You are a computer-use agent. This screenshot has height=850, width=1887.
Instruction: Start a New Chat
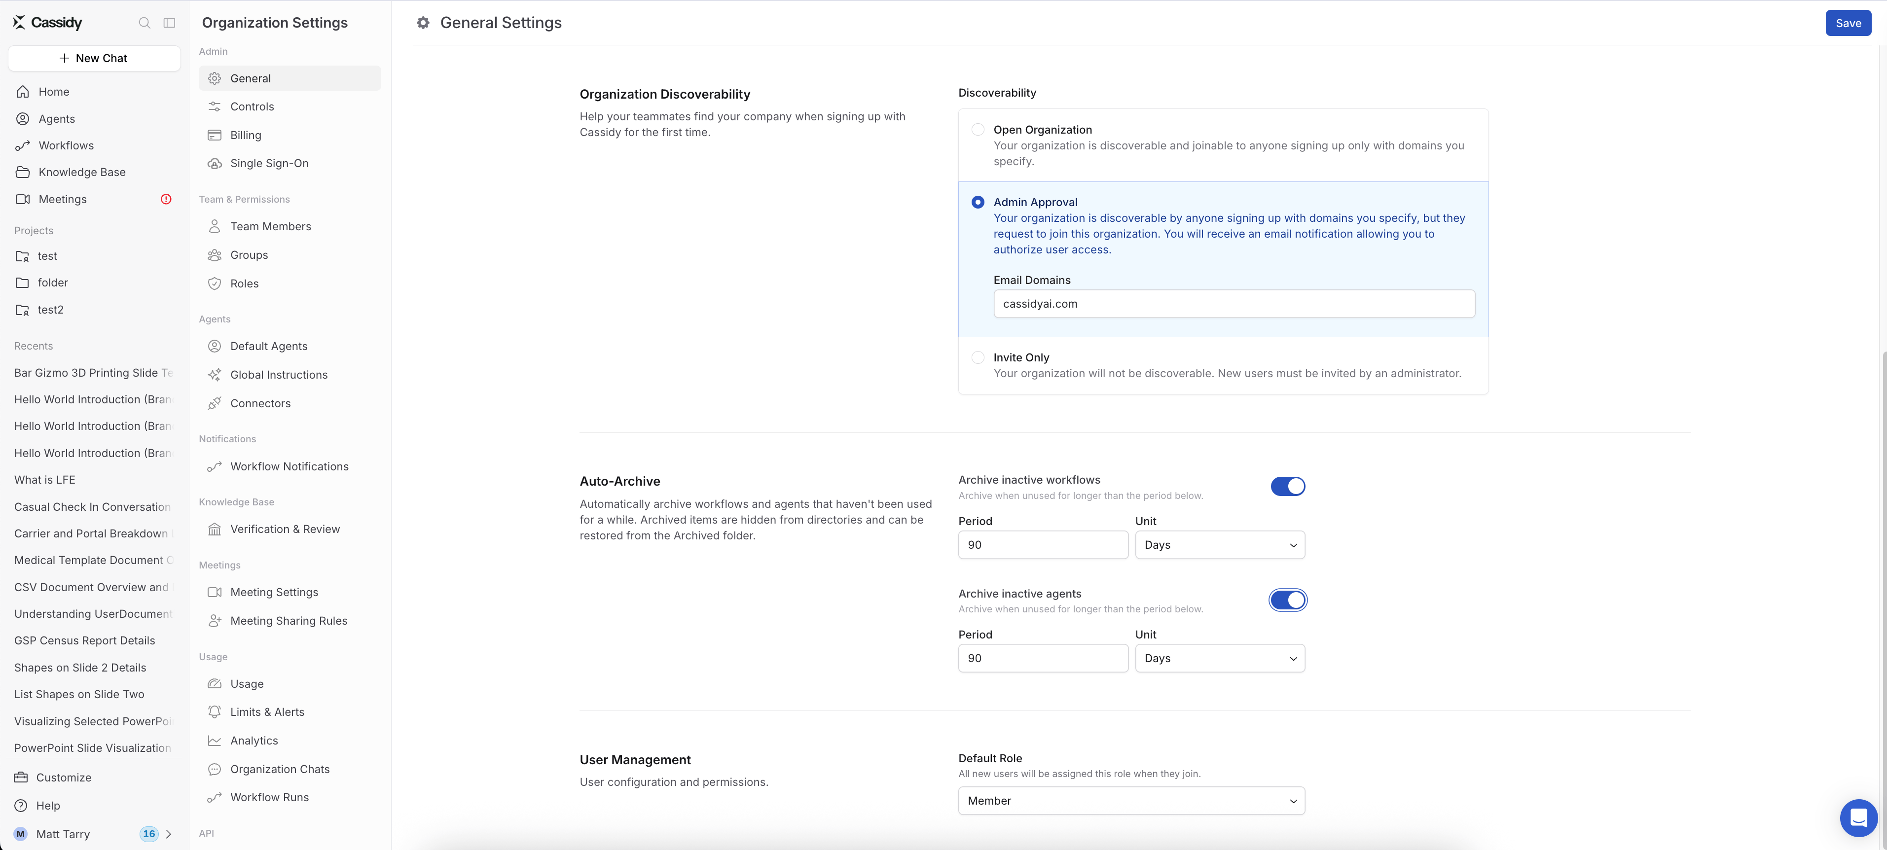(x=94, y=59)
